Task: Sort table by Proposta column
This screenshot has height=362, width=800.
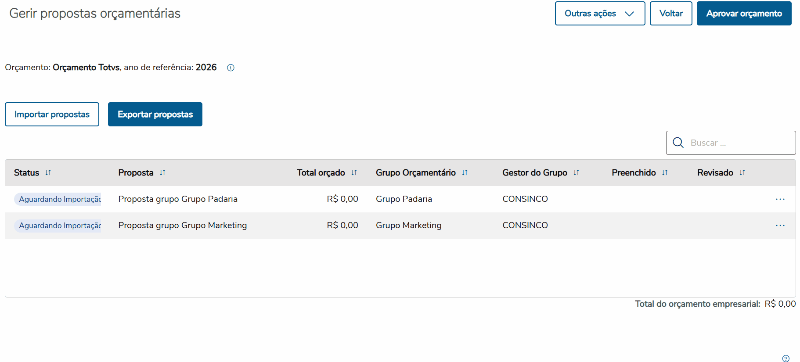Action: pyautogui.click(x=162, y=172)
